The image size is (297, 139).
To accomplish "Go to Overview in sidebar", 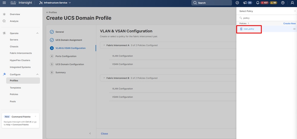I will click(x=15, y=14).
